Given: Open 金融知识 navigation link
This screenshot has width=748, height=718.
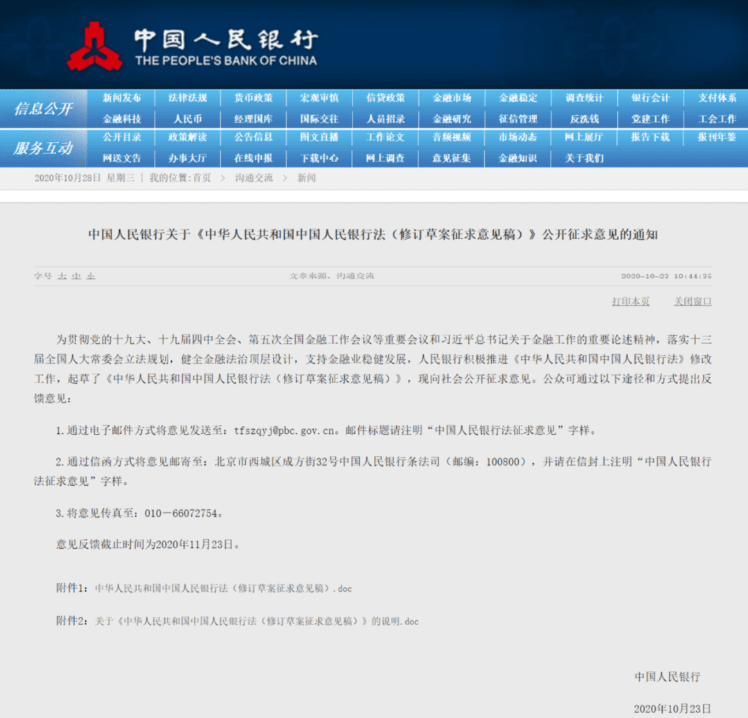Looking at the screenshot, I should click(518, 158).
